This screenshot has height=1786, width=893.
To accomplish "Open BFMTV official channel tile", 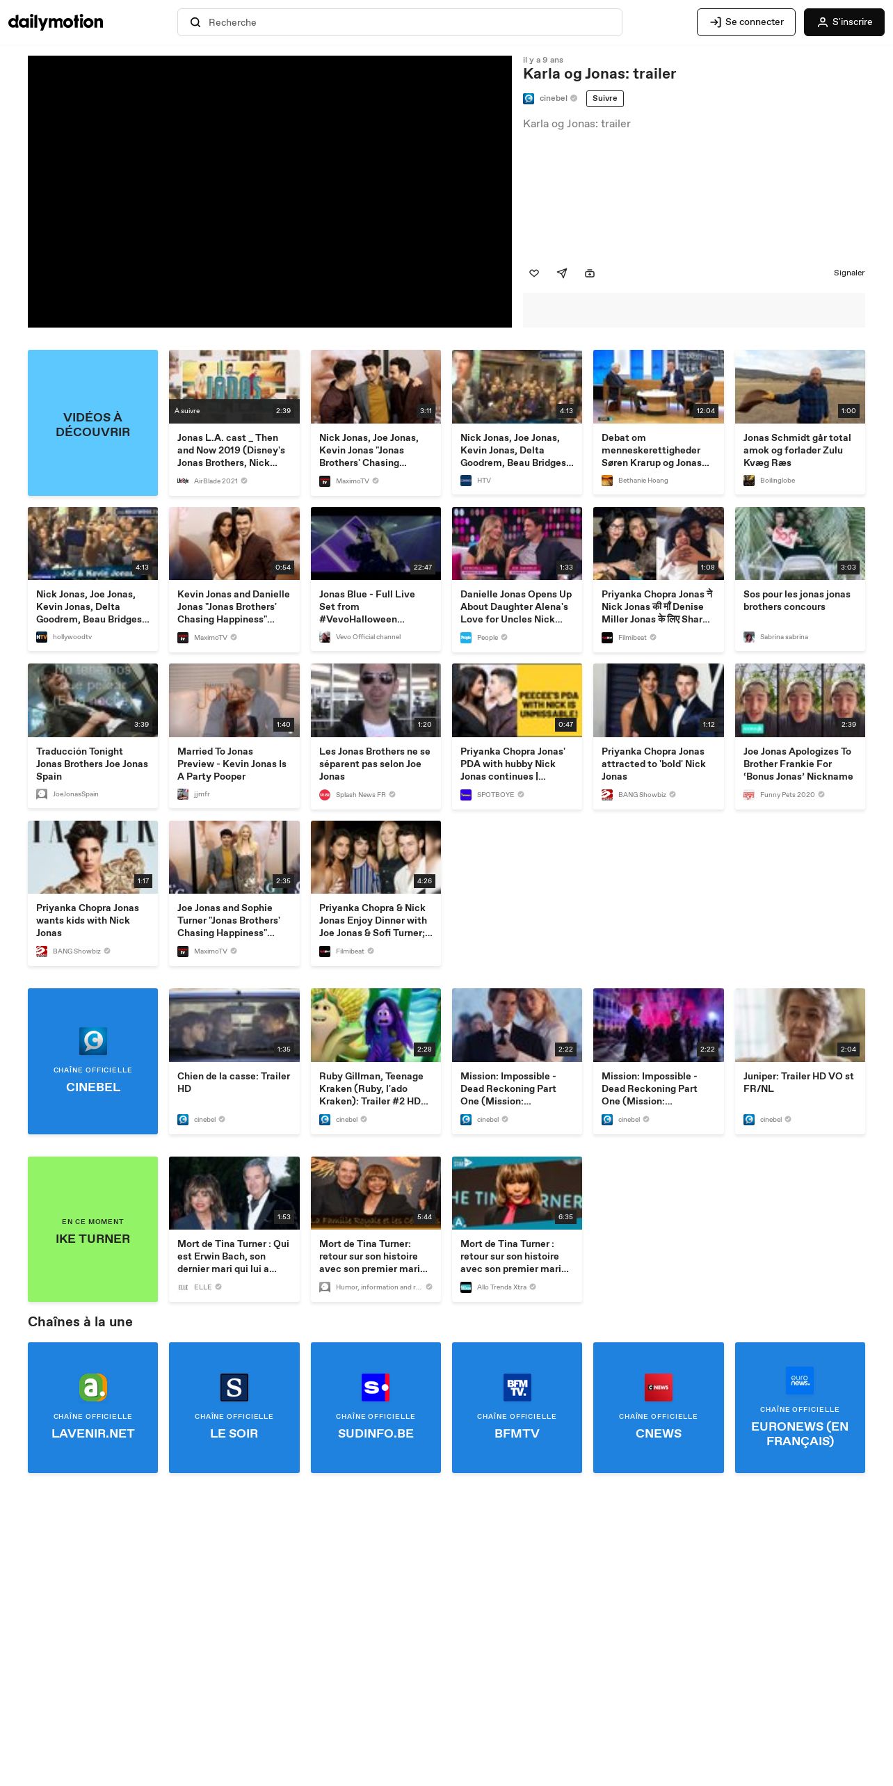I will (517, 1408).
